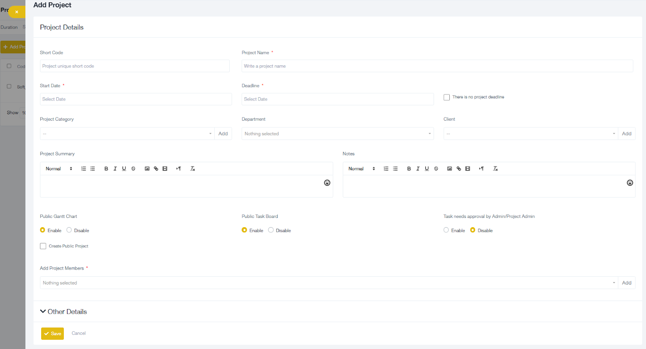Image resolution: width=646 pixels, height=349 pixels.
Task: Toggle text direction in Project Summary editor
Action: [x=178, y=169]
